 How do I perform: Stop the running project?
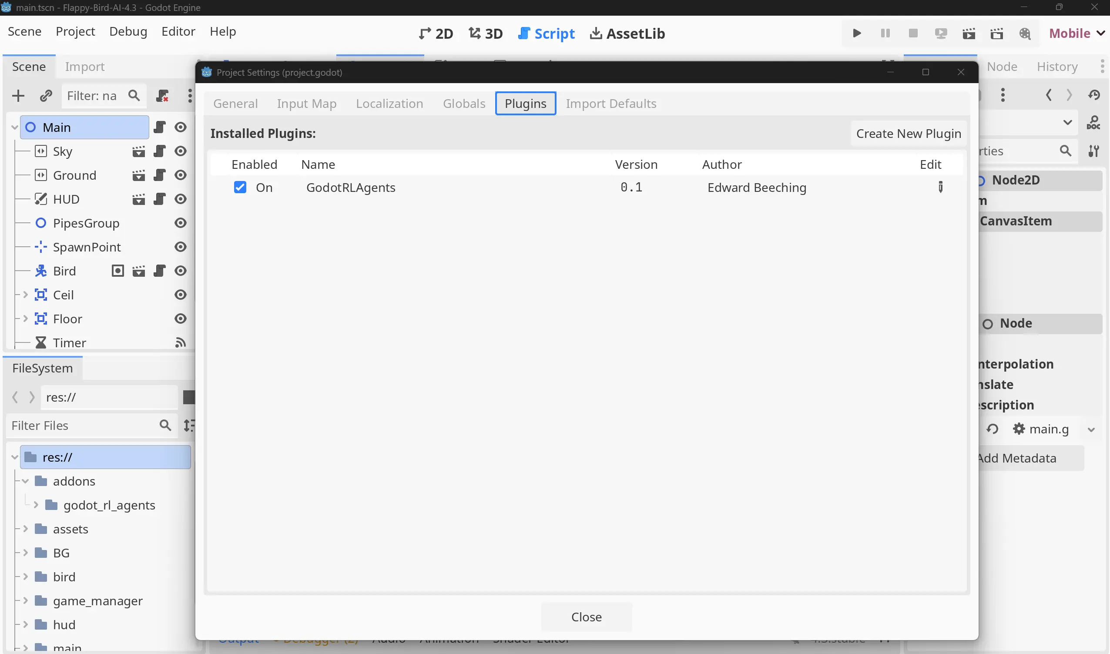coord(913,34)
